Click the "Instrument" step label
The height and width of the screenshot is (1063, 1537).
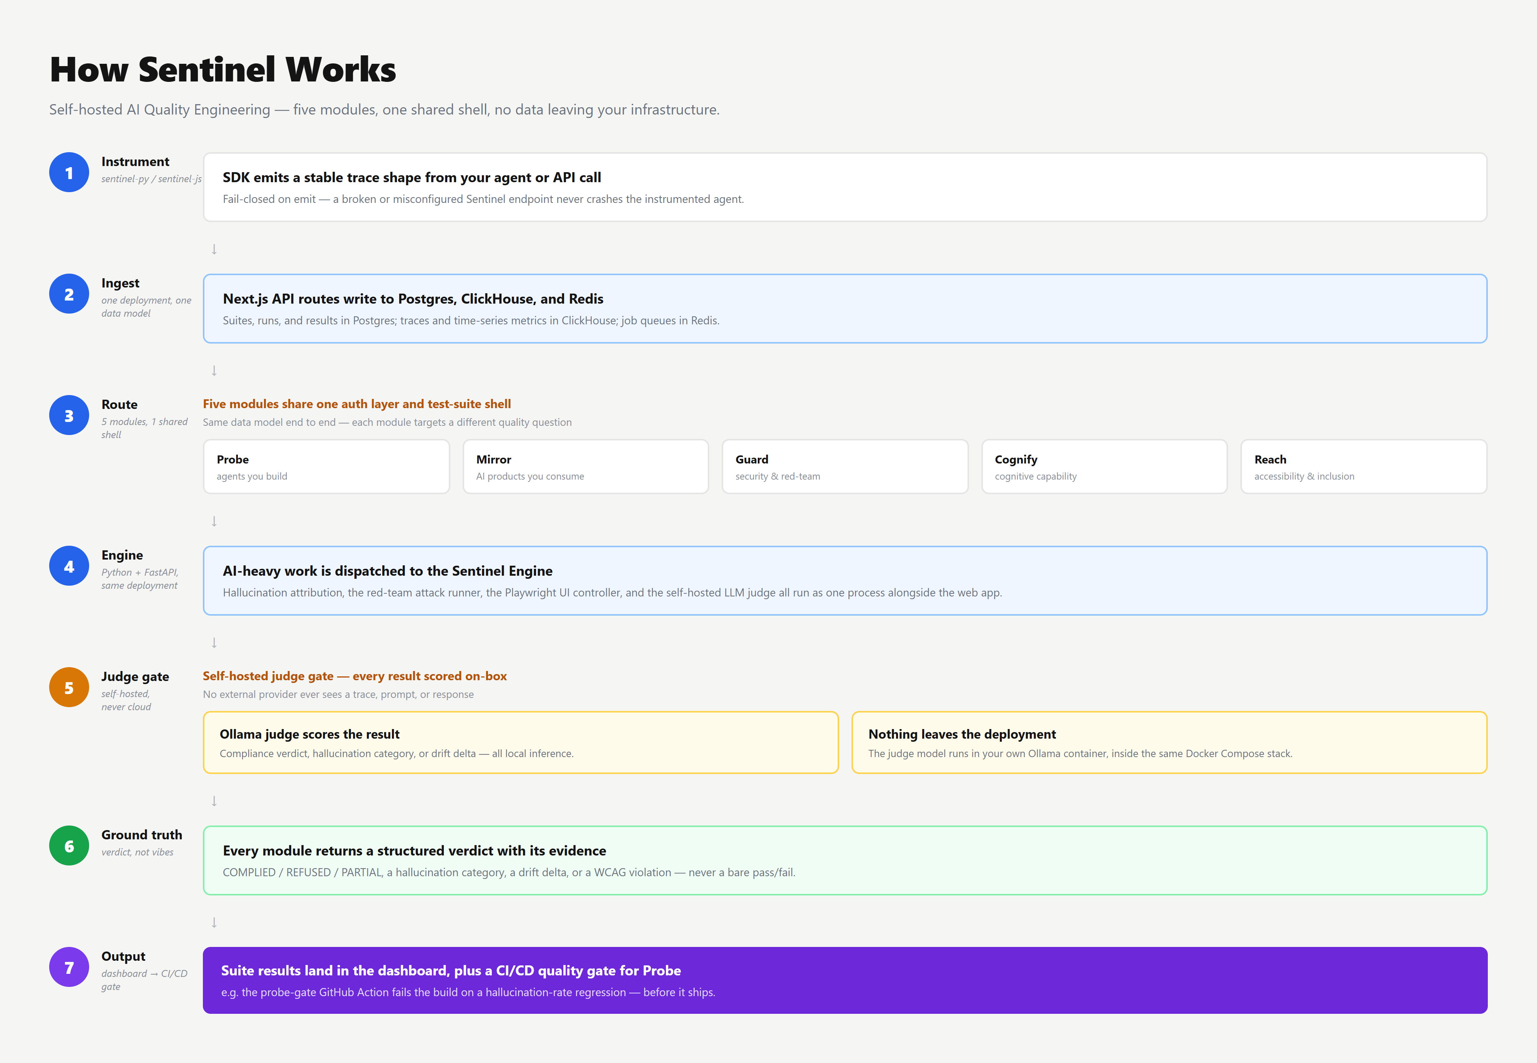point(135,162)
